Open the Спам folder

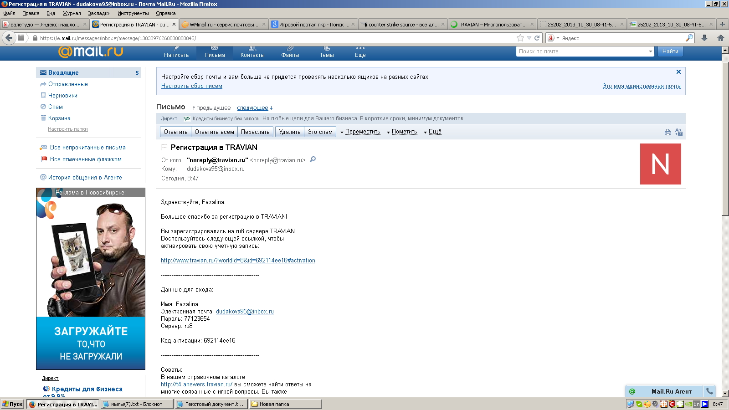pos(56,107)
